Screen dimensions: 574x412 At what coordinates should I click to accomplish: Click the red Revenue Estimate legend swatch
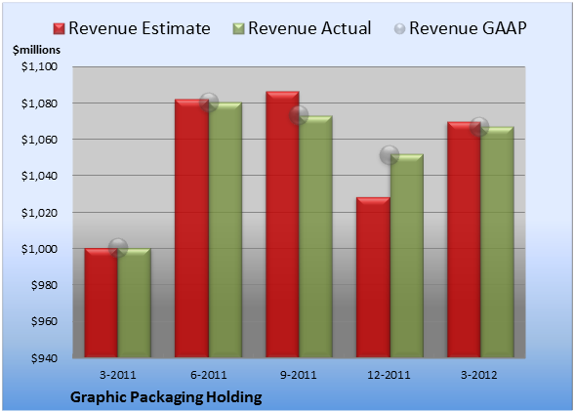(x=59, y=29)
